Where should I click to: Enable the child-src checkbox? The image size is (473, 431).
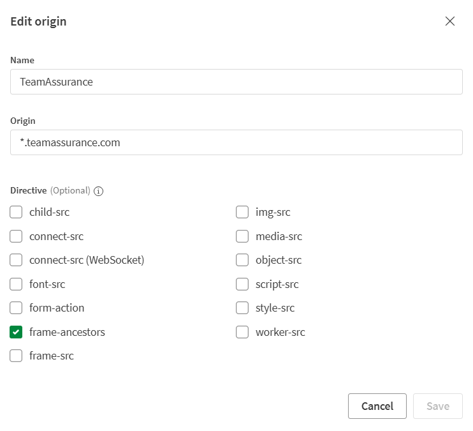pos(16,212)
